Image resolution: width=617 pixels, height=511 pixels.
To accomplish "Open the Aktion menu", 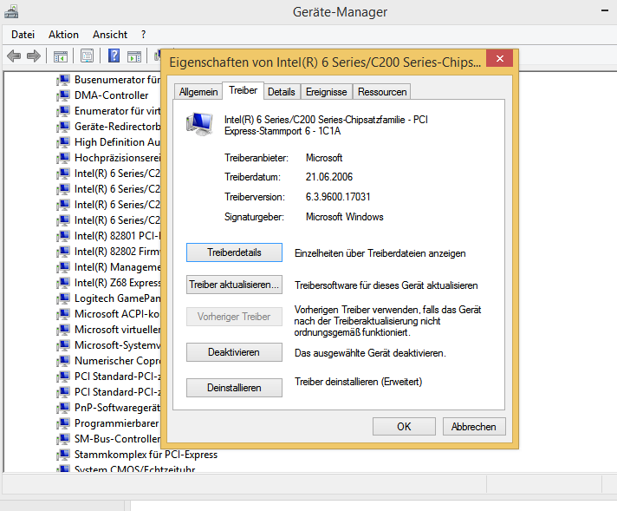I will (63, 35).
